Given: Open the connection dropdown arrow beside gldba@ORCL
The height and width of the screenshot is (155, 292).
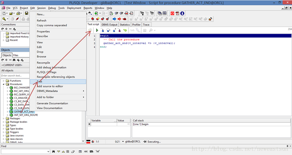Looking at the screenshot, I should [123, 142].
